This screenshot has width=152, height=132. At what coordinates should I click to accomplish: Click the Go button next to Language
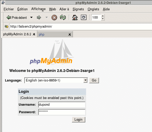pos(94,80)
